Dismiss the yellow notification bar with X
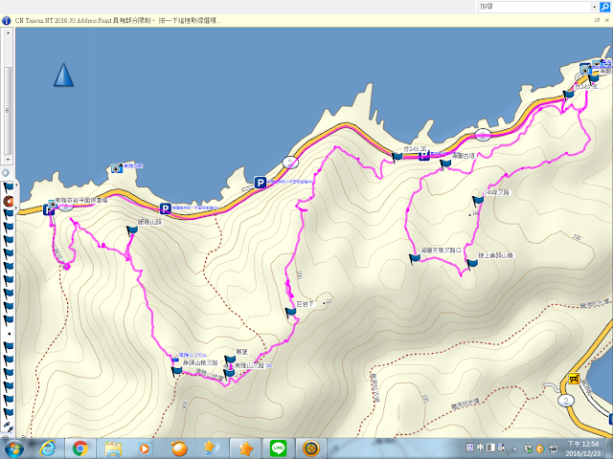The width and height of the screenshot is (613, 459). (607, 20)
